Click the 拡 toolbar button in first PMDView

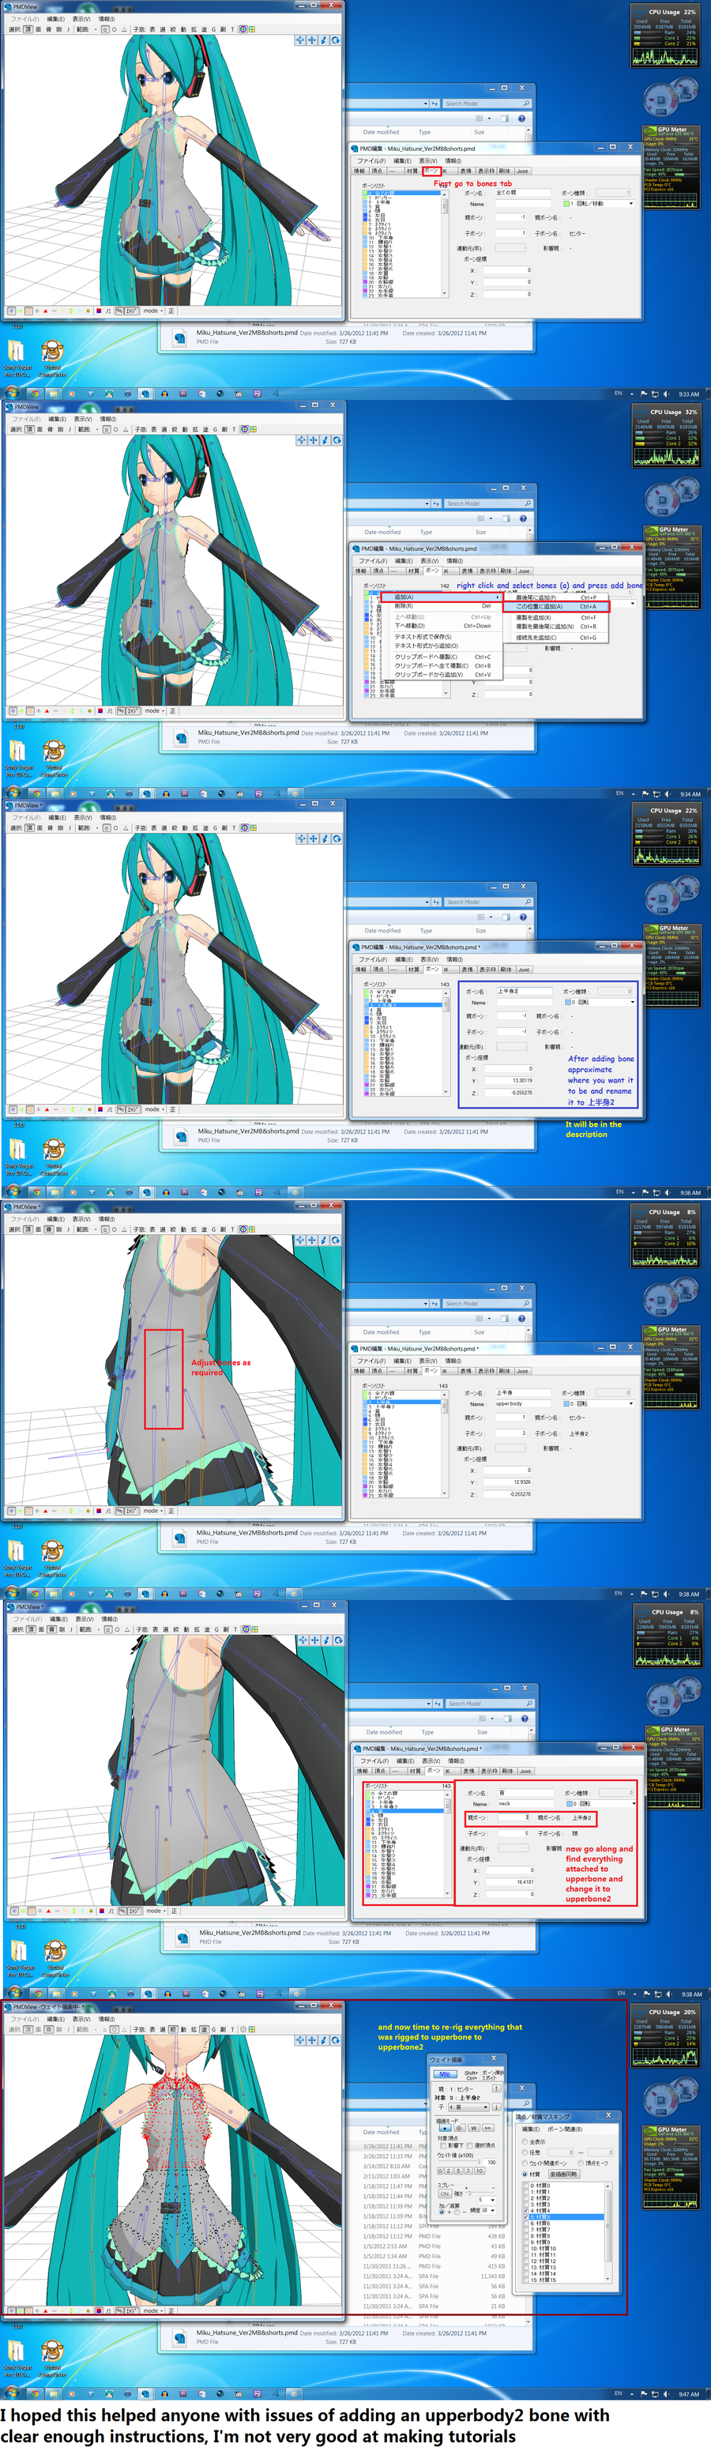(194, 29)
